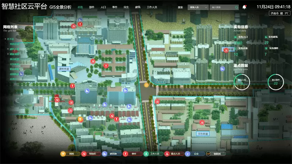Open the notification bell

click(x=244, y=7)
